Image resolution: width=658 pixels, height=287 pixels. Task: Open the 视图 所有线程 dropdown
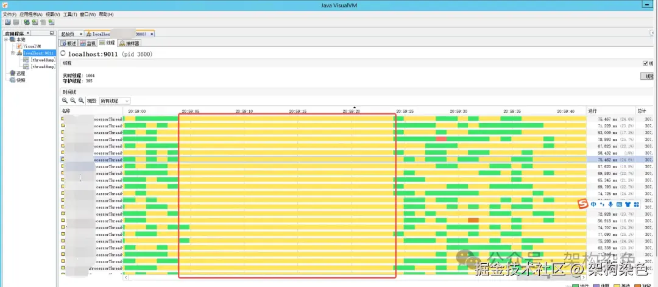[x=115, y=101]
